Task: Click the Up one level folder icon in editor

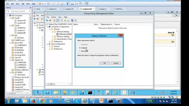Action: coord(54,21)
